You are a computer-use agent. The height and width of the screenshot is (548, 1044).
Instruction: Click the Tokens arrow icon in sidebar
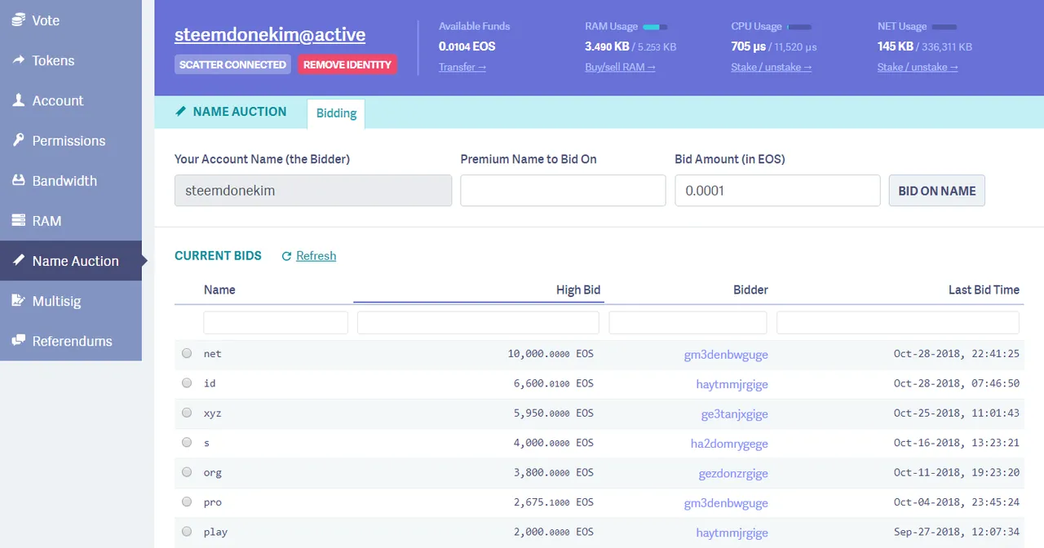18,60
